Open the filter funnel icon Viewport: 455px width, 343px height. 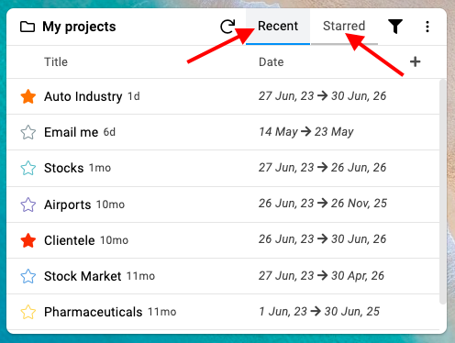[395, 27]
